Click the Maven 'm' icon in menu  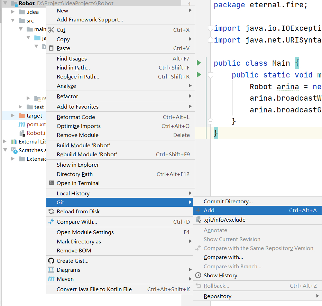[x=51, y=279]
